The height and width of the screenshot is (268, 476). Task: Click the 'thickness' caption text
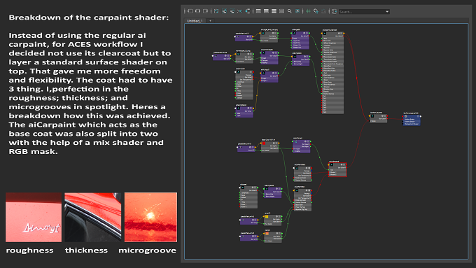(x=86, y=251)
